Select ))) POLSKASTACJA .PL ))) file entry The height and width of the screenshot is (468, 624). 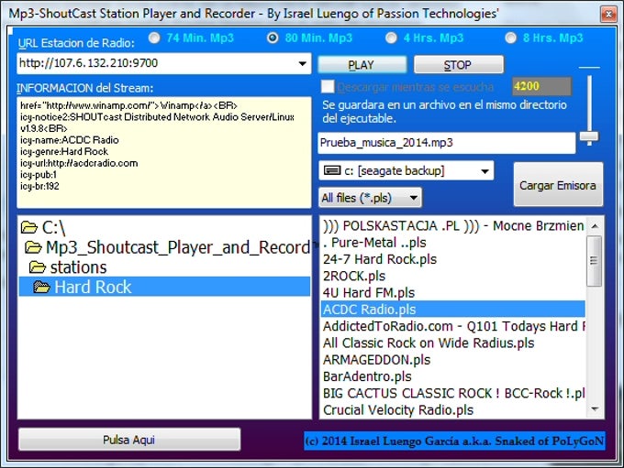[453, 225]
